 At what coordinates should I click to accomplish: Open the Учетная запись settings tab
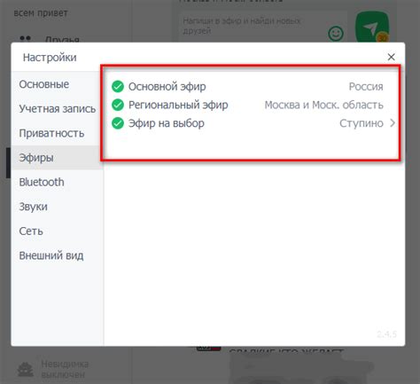[58, 109]
